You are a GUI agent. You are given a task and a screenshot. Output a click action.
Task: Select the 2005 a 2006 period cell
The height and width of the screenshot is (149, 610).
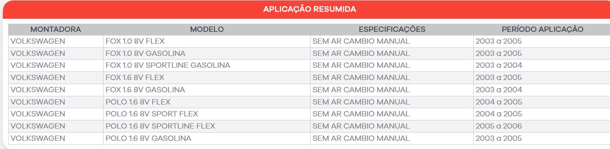pos(542,126)
